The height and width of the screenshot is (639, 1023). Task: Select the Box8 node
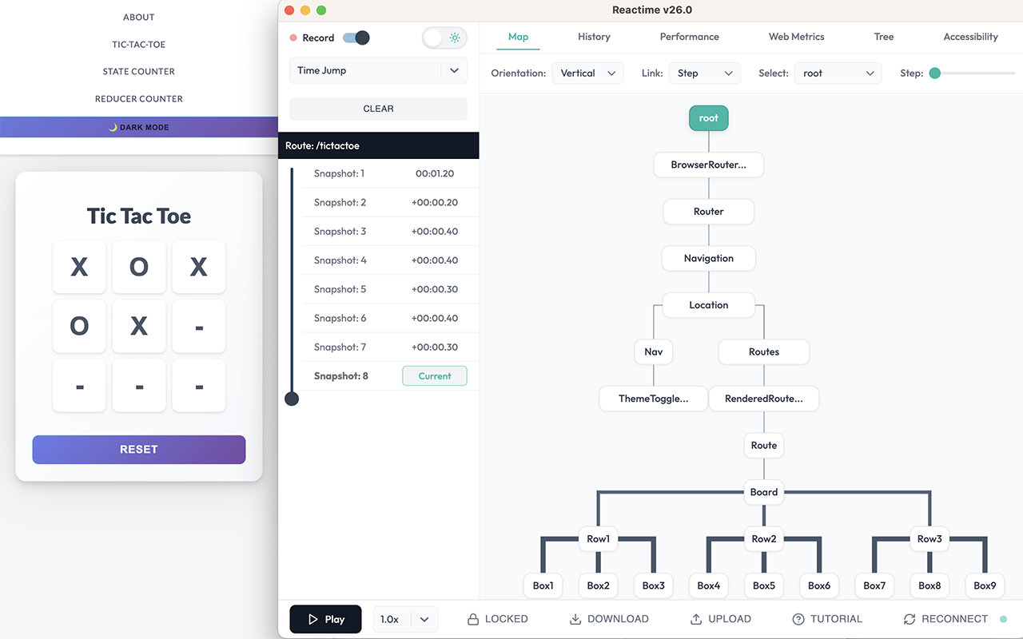[x=929, y=585]
